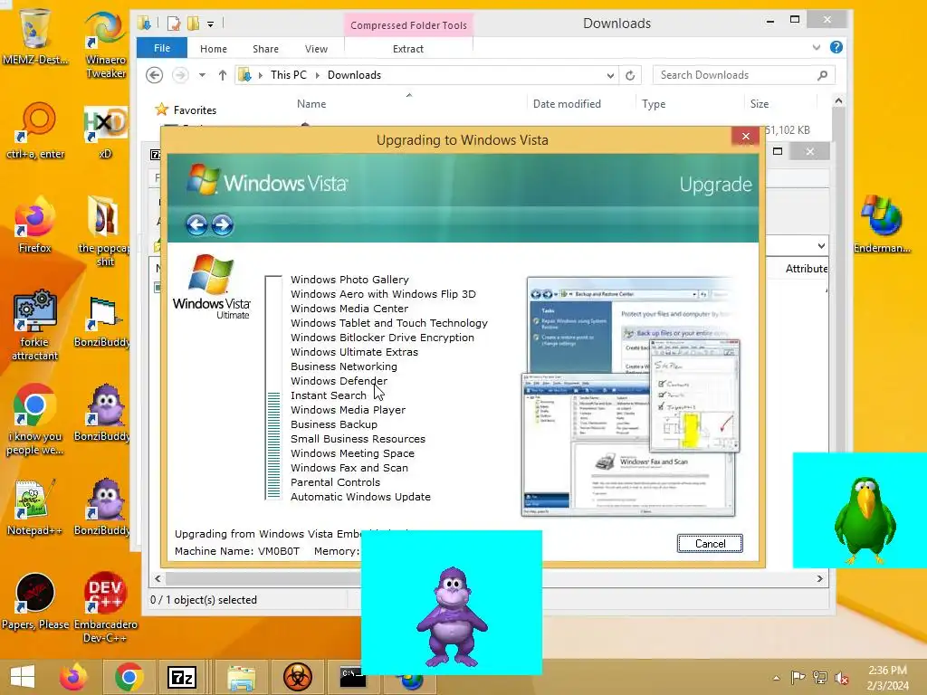Expand the Explorer ribbon chevron
Viewport: 927px width, 695px height.
coord(817,47)
